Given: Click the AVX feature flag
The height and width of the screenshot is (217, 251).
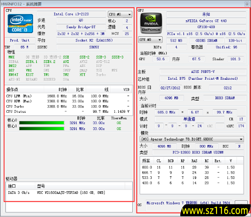Looking at the screenshot, I should 66,62.
